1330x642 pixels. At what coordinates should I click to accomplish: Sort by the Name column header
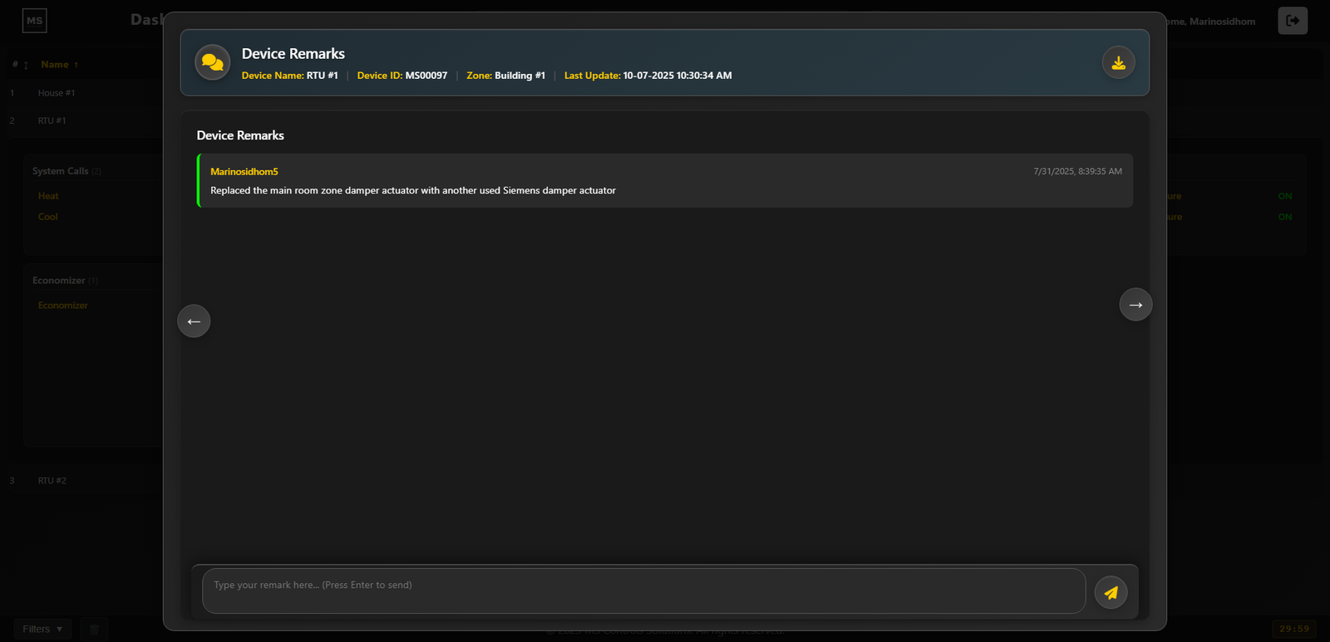(x=59, y=64)
